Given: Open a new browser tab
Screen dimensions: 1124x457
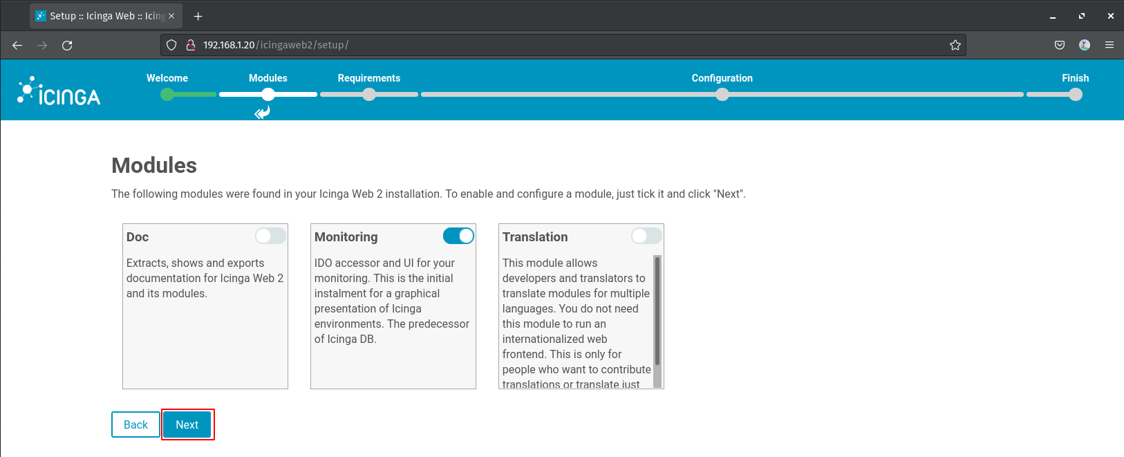Looking at the screenshot, I should click(x=198, y=16).
